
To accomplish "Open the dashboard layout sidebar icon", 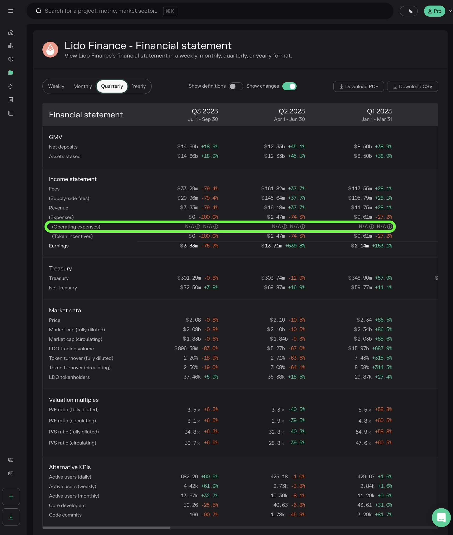I will (11, 113).
